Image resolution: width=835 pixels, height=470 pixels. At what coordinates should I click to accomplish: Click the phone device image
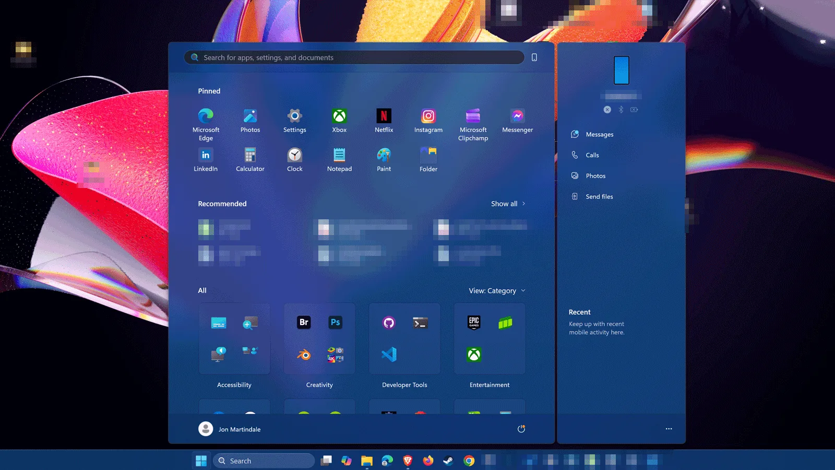point(621,70)
